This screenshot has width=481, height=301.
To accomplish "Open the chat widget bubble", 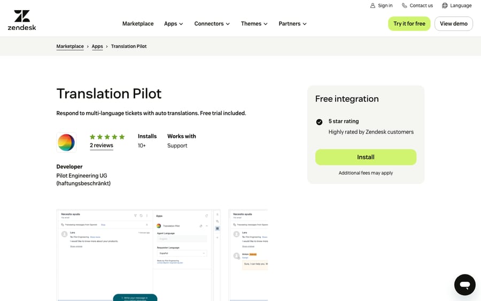I will [465, 285].
